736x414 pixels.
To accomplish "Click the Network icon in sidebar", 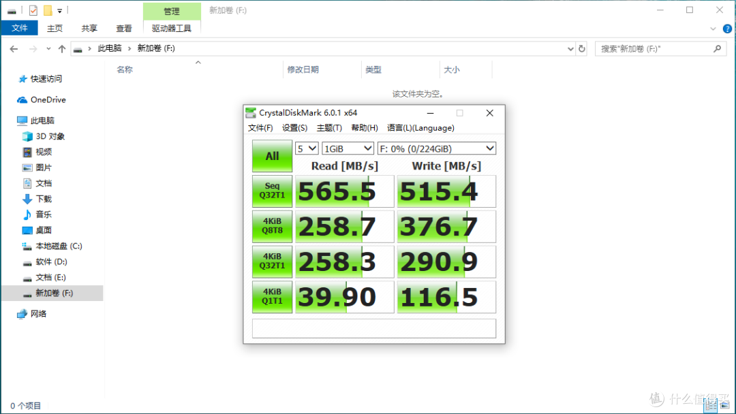I will pyautogui.click(x=22, y=314).
